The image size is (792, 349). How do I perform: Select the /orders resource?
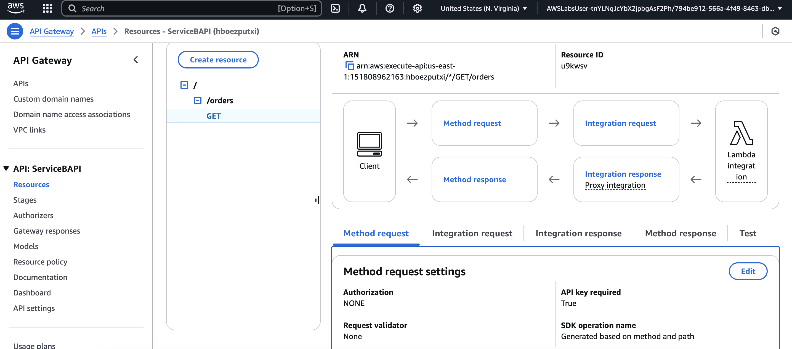point(219,101)
